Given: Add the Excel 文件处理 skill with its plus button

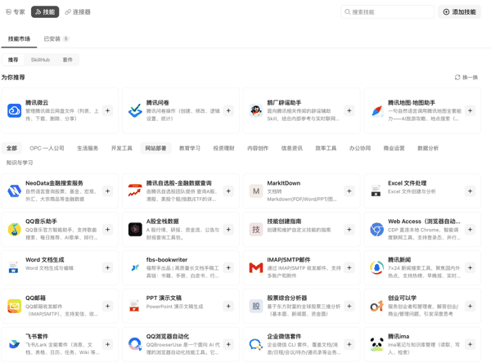Looking at the screenshot, I should click(x=470, y=191).
